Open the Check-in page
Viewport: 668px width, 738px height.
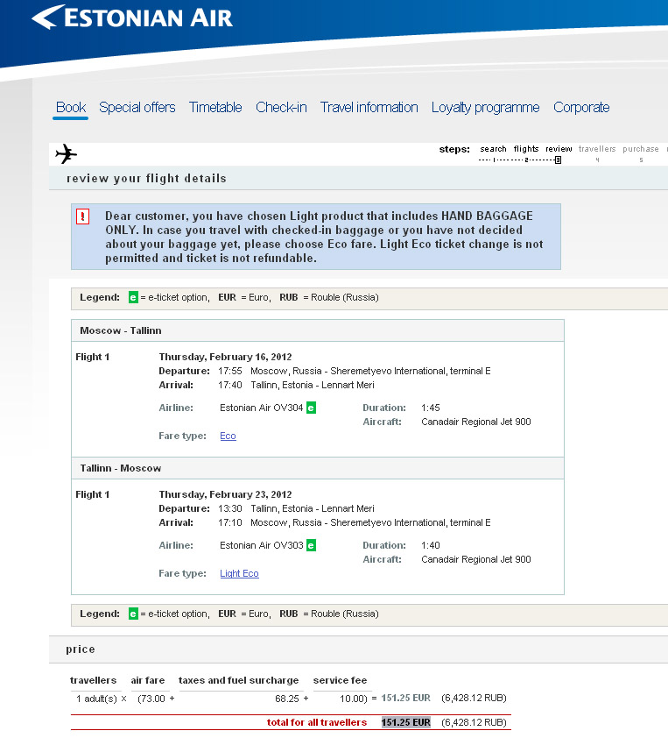(281, 107)
